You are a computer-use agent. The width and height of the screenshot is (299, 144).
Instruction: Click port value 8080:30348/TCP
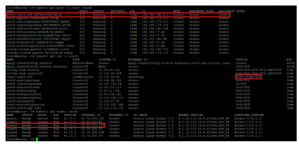pos(248,77)
